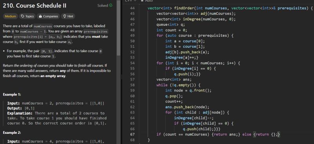Image resolution: width=314 pixels, height=144 pixels.
Task: Open the Topics tag button
Action: (27, 16)
